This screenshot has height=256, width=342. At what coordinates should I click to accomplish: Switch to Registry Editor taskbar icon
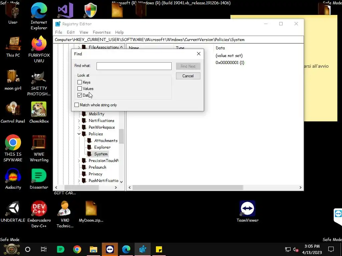[143, 249]
